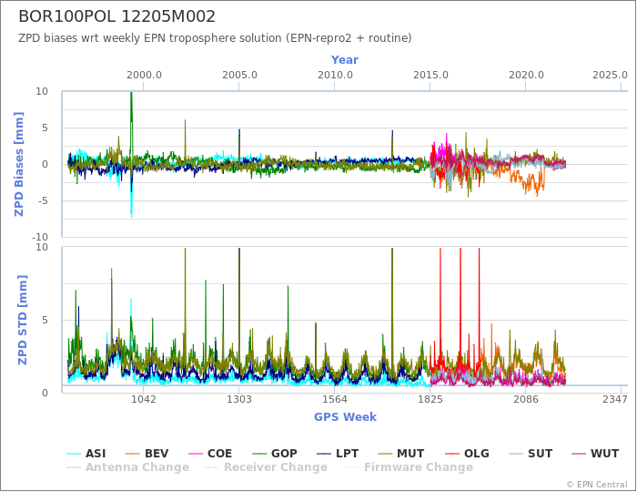Toggle the LPT series in the legend

point(338,454)
